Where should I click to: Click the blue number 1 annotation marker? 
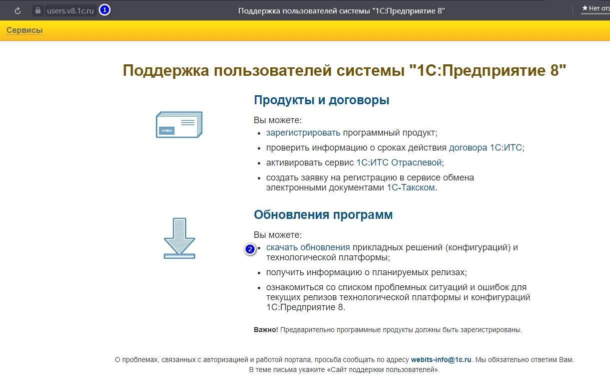(104, 10)
